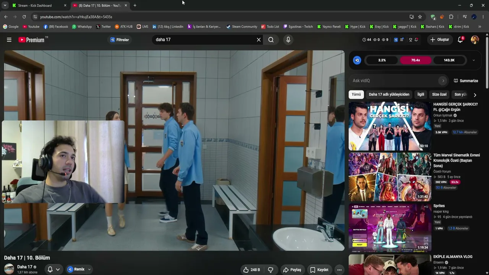Show hidden bookmarks with double chevron
Screen dimensions: 489x275
point(479,27)
